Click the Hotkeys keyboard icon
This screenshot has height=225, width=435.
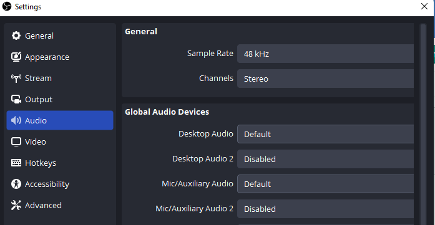coord(16,163)
